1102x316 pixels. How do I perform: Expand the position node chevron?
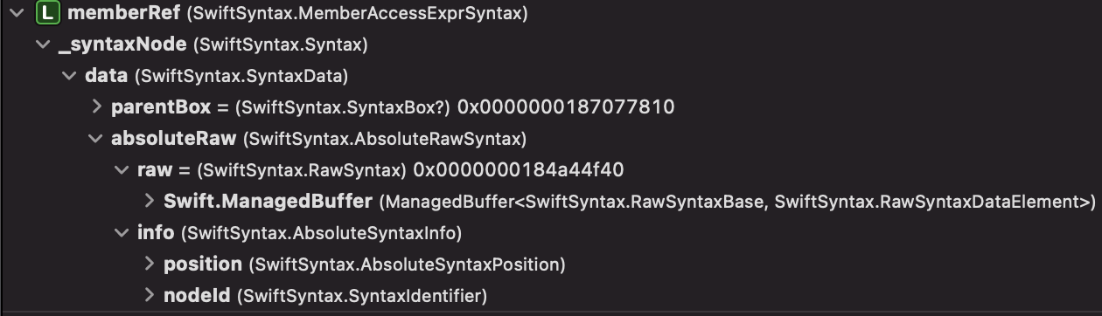coord(149,264)
